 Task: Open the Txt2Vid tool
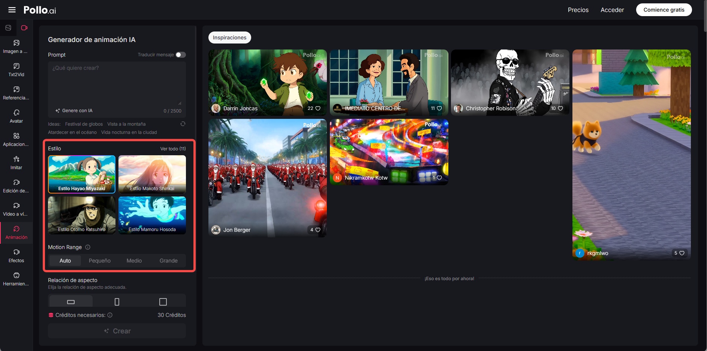(x=16, y=70)
